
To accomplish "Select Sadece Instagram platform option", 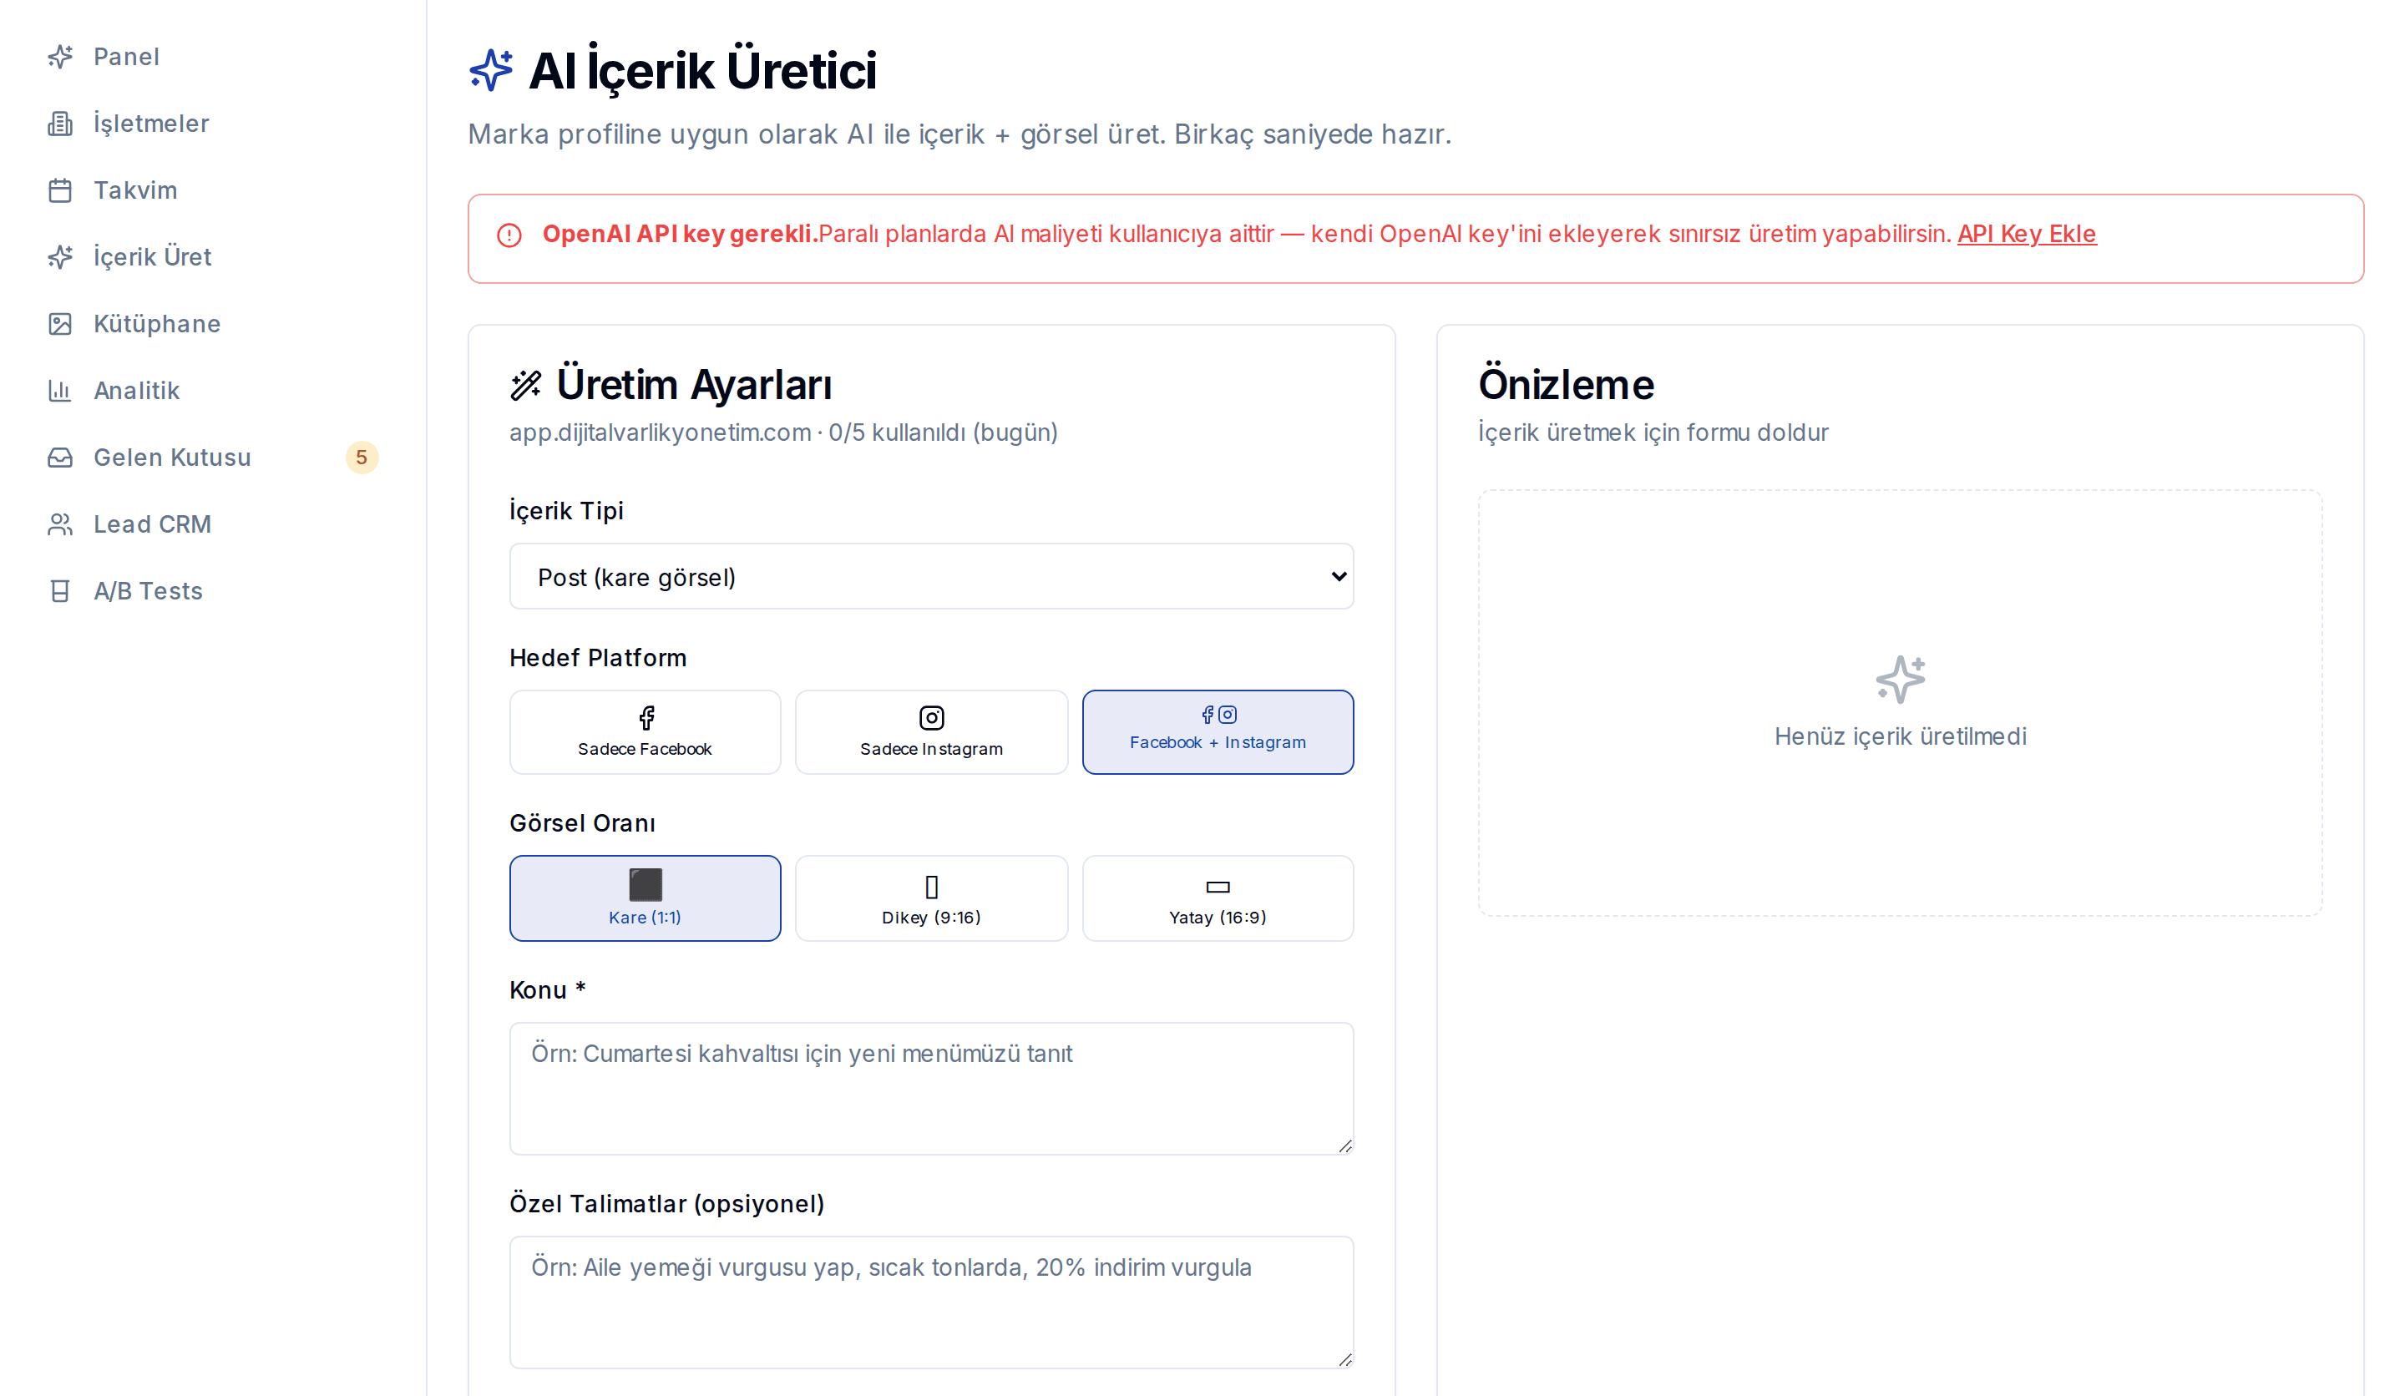I will coord(931,732).
